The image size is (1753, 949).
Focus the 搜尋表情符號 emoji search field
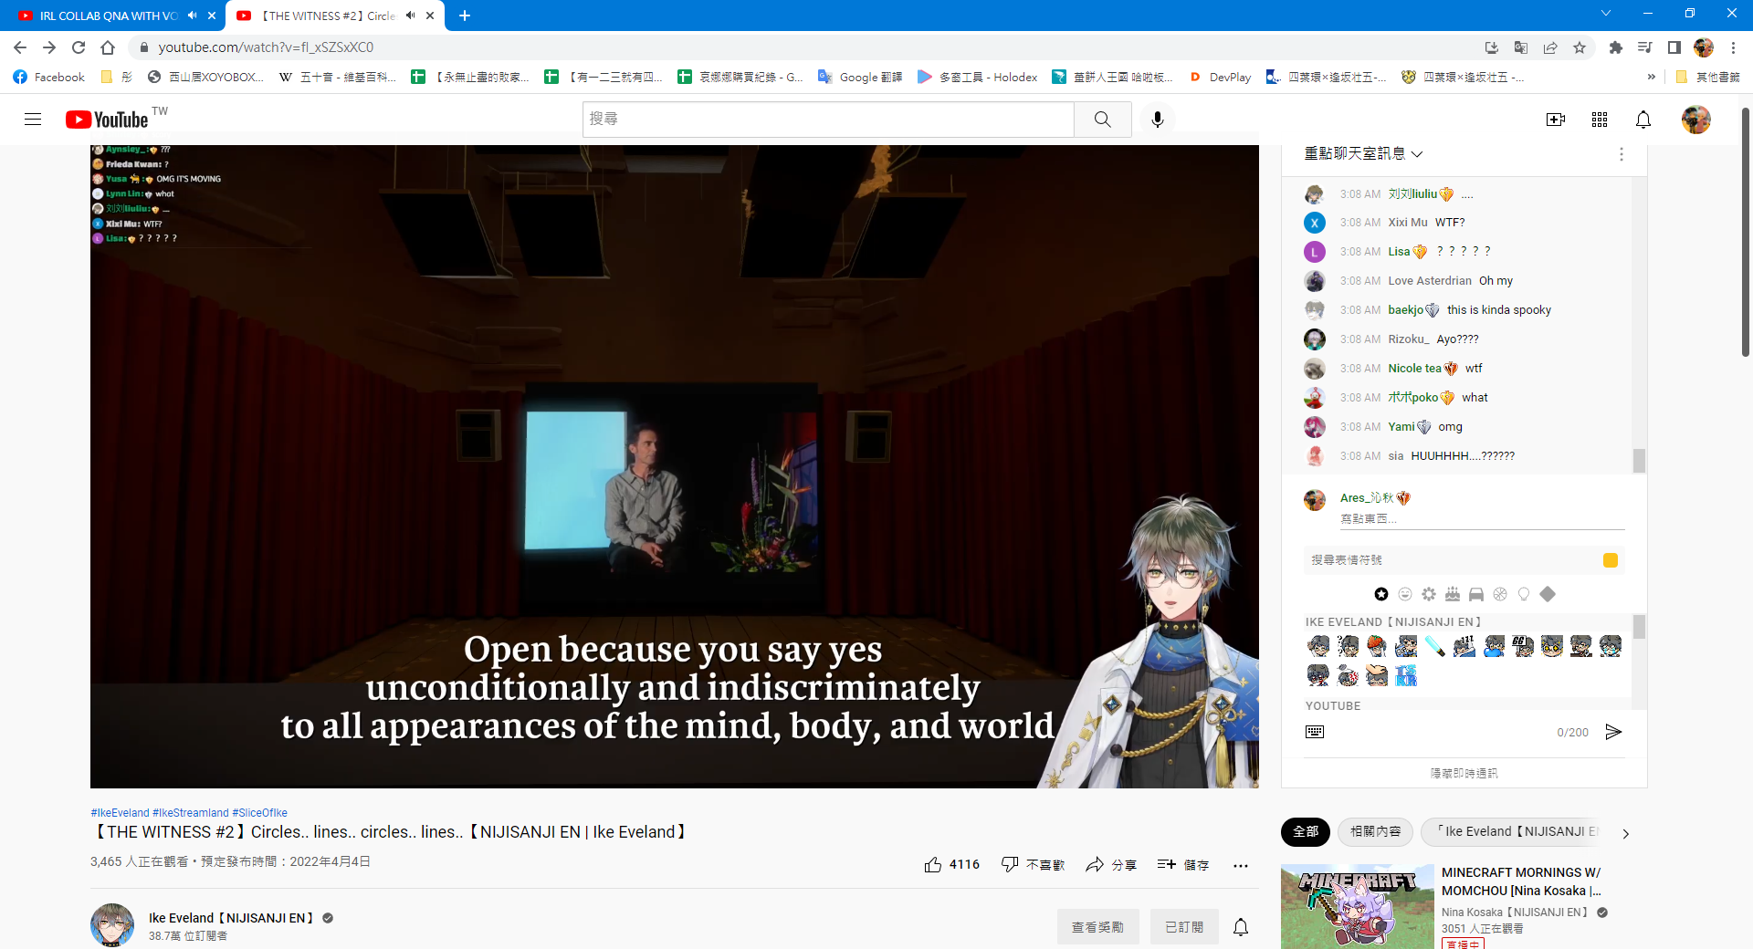1452,560
